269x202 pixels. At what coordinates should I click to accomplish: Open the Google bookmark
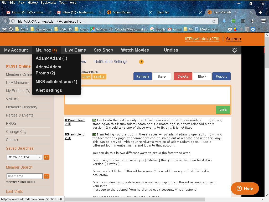158,29
